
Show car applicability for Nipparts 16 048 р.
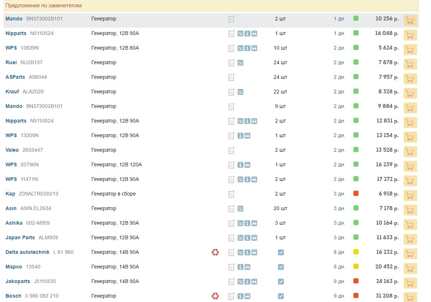click(255, 34)
